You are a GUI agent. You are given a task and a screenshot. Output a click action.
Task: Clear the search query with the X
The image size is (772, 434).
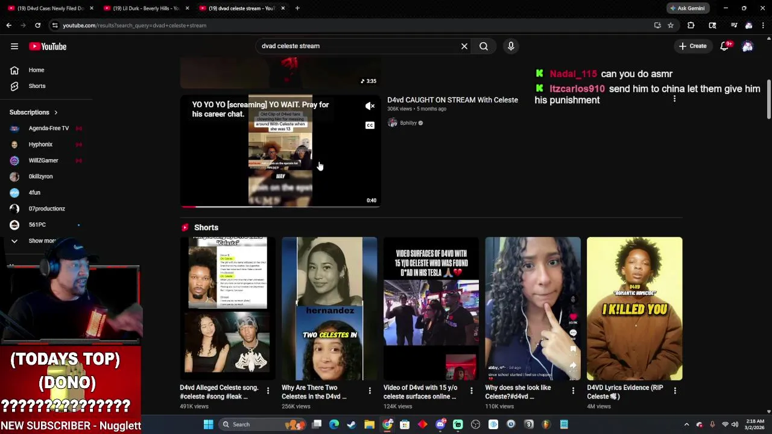[x=464, y=46]
